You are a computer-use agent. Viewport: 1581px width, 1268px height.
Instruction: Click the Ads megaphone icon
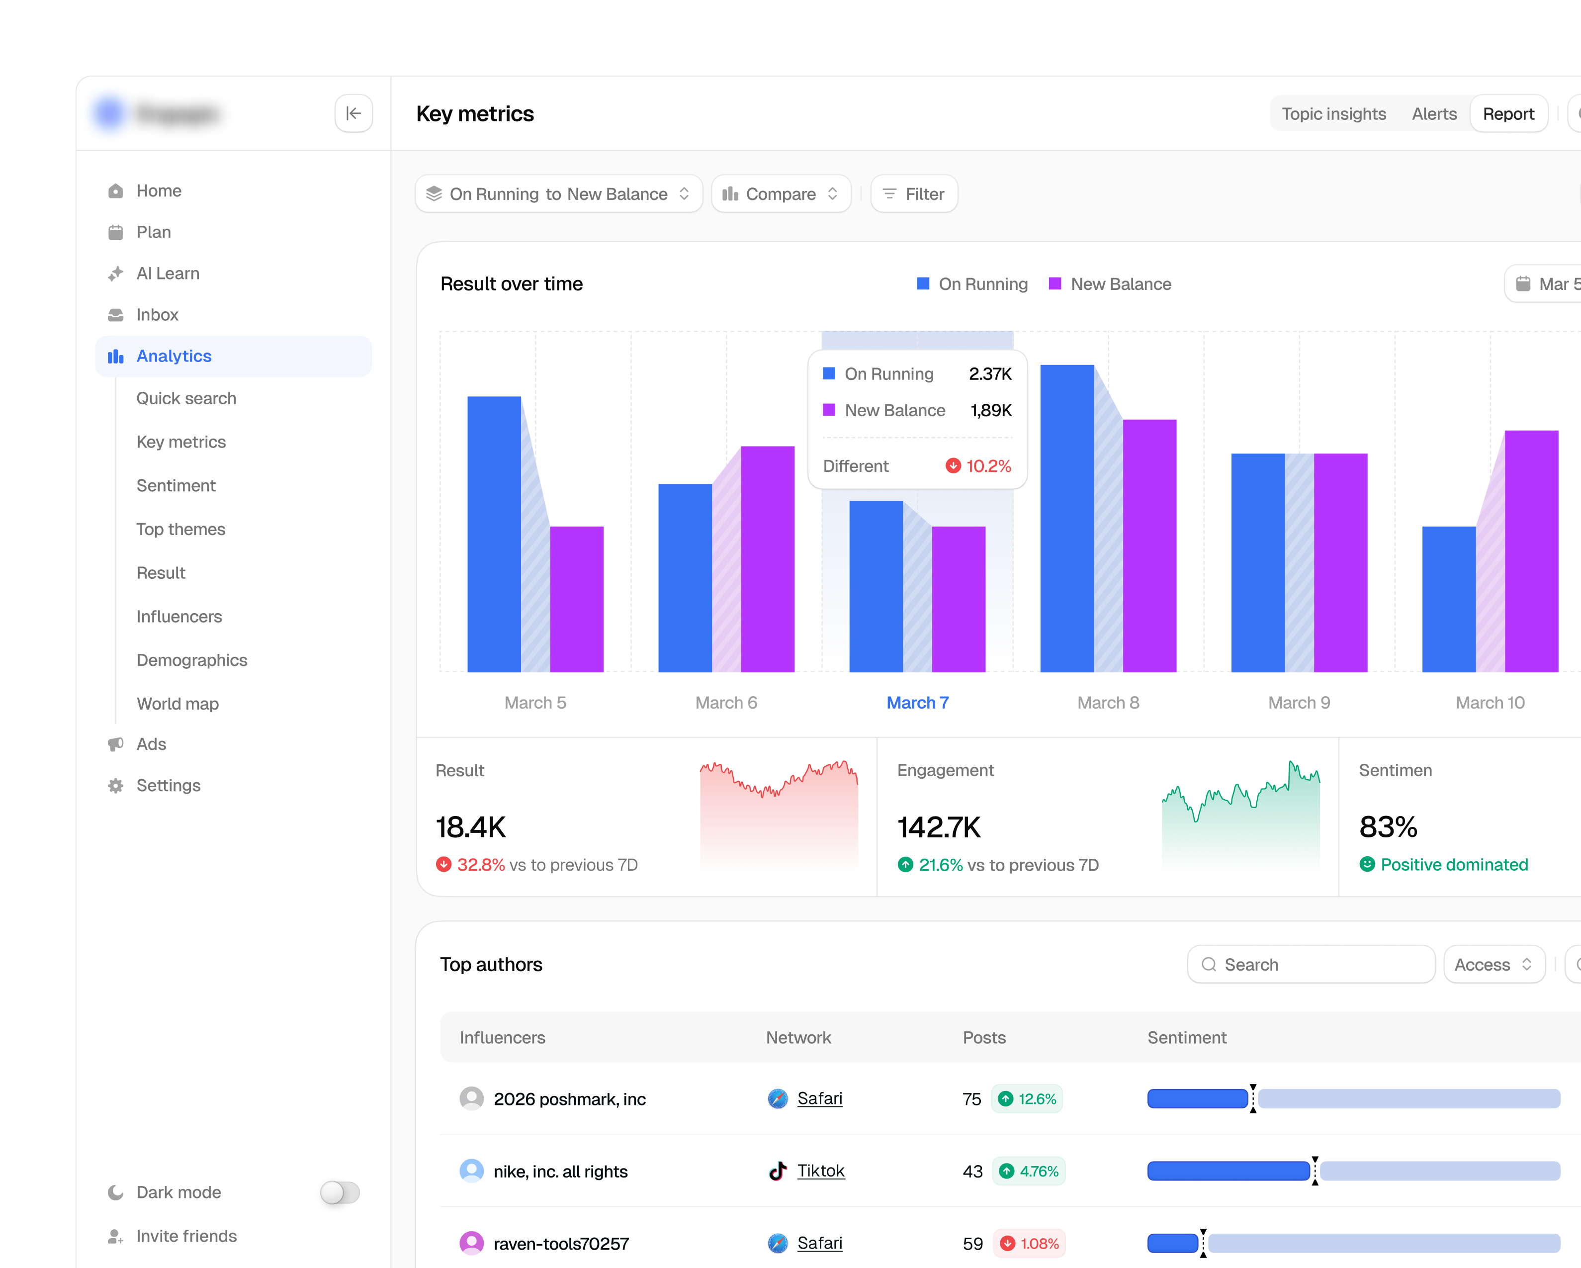pyautogui.click(x=116, y=744)
